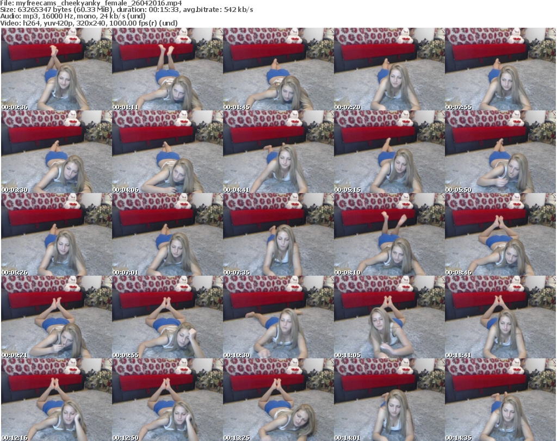Click the 'Audio: mp3, 16000 Hz' line

pyautogui.click(x=72, y=16)
